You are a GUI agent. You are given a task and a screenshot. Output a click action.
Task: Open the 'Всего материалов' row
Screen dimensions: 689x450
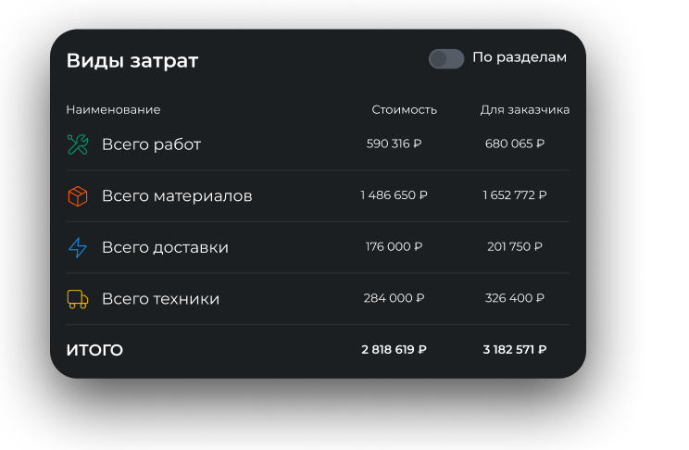177,196
